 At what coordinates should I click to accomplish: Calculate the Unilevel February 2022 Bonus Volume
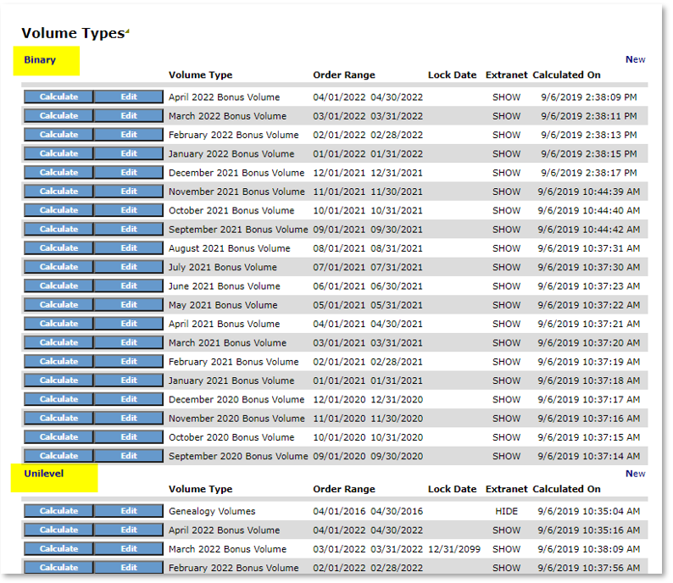coord(58,568)
